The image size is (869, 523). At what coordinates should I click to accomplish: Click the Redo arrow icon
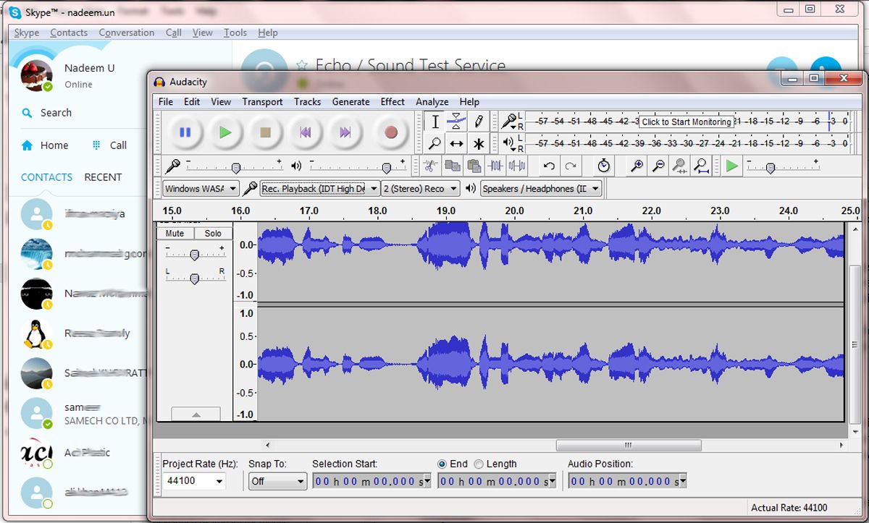pos(571,166)
